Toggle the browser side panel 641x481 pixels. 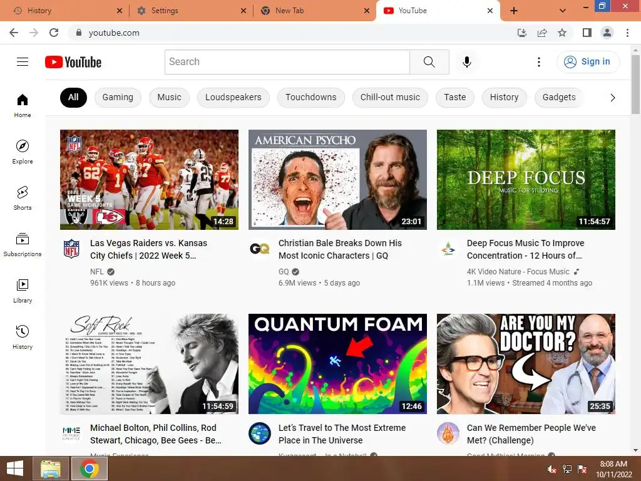click(x=587, y=33)
